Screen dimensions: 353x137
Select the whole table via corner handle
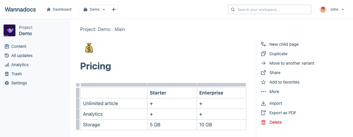pos(78,85)
